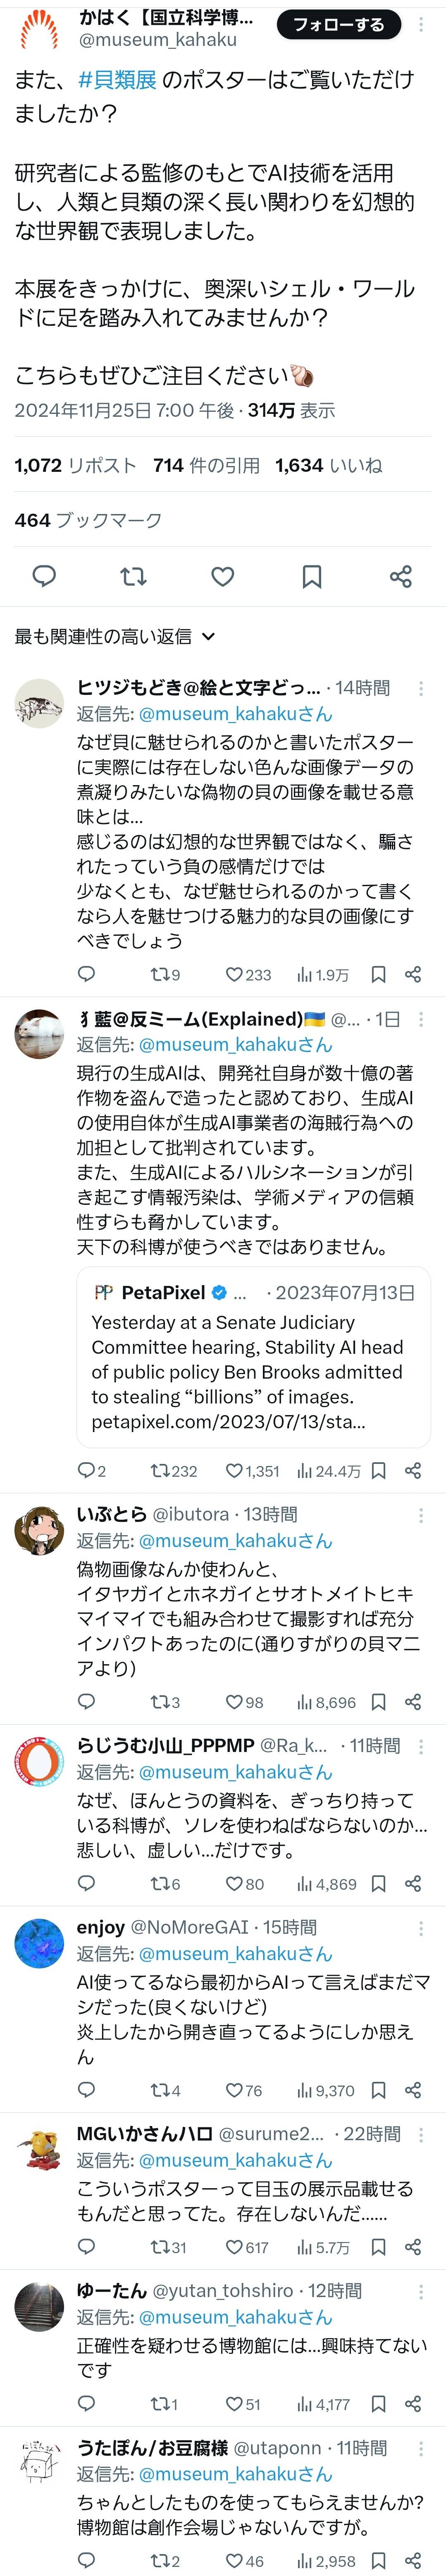
Task: Open more options menu on いぶとら's reply
Action: pos(421,1514)
